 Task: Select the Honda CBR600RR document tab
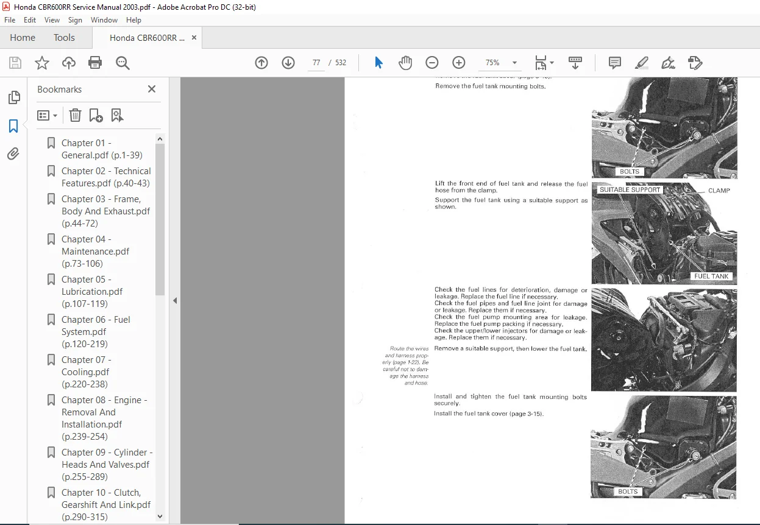click(x=147, y=38)
